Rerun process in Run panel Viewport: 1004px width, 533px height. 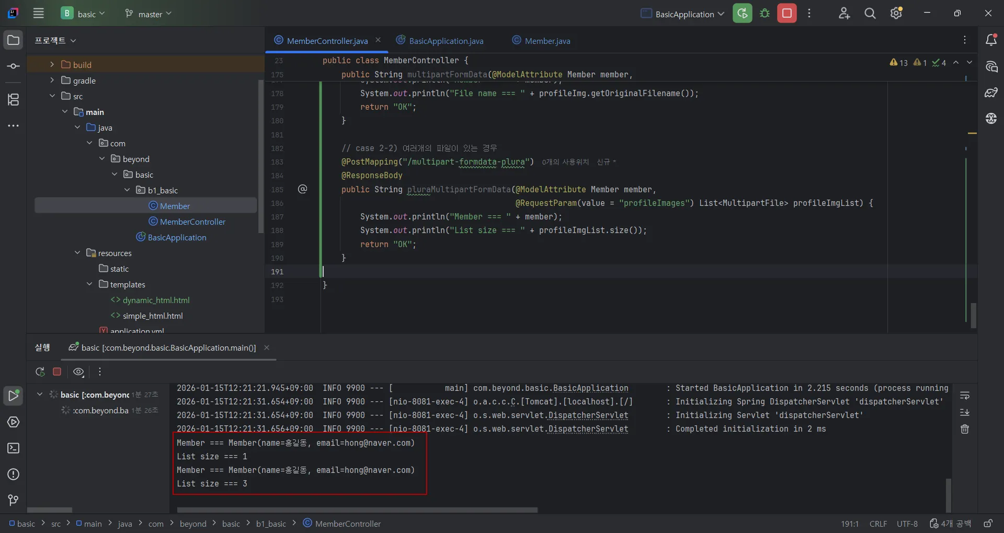point(40,372)
